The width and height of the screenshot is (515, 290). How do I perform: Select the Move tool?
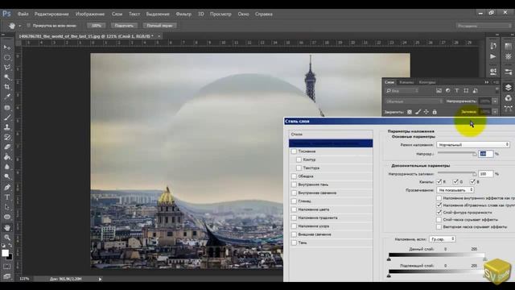7,48
